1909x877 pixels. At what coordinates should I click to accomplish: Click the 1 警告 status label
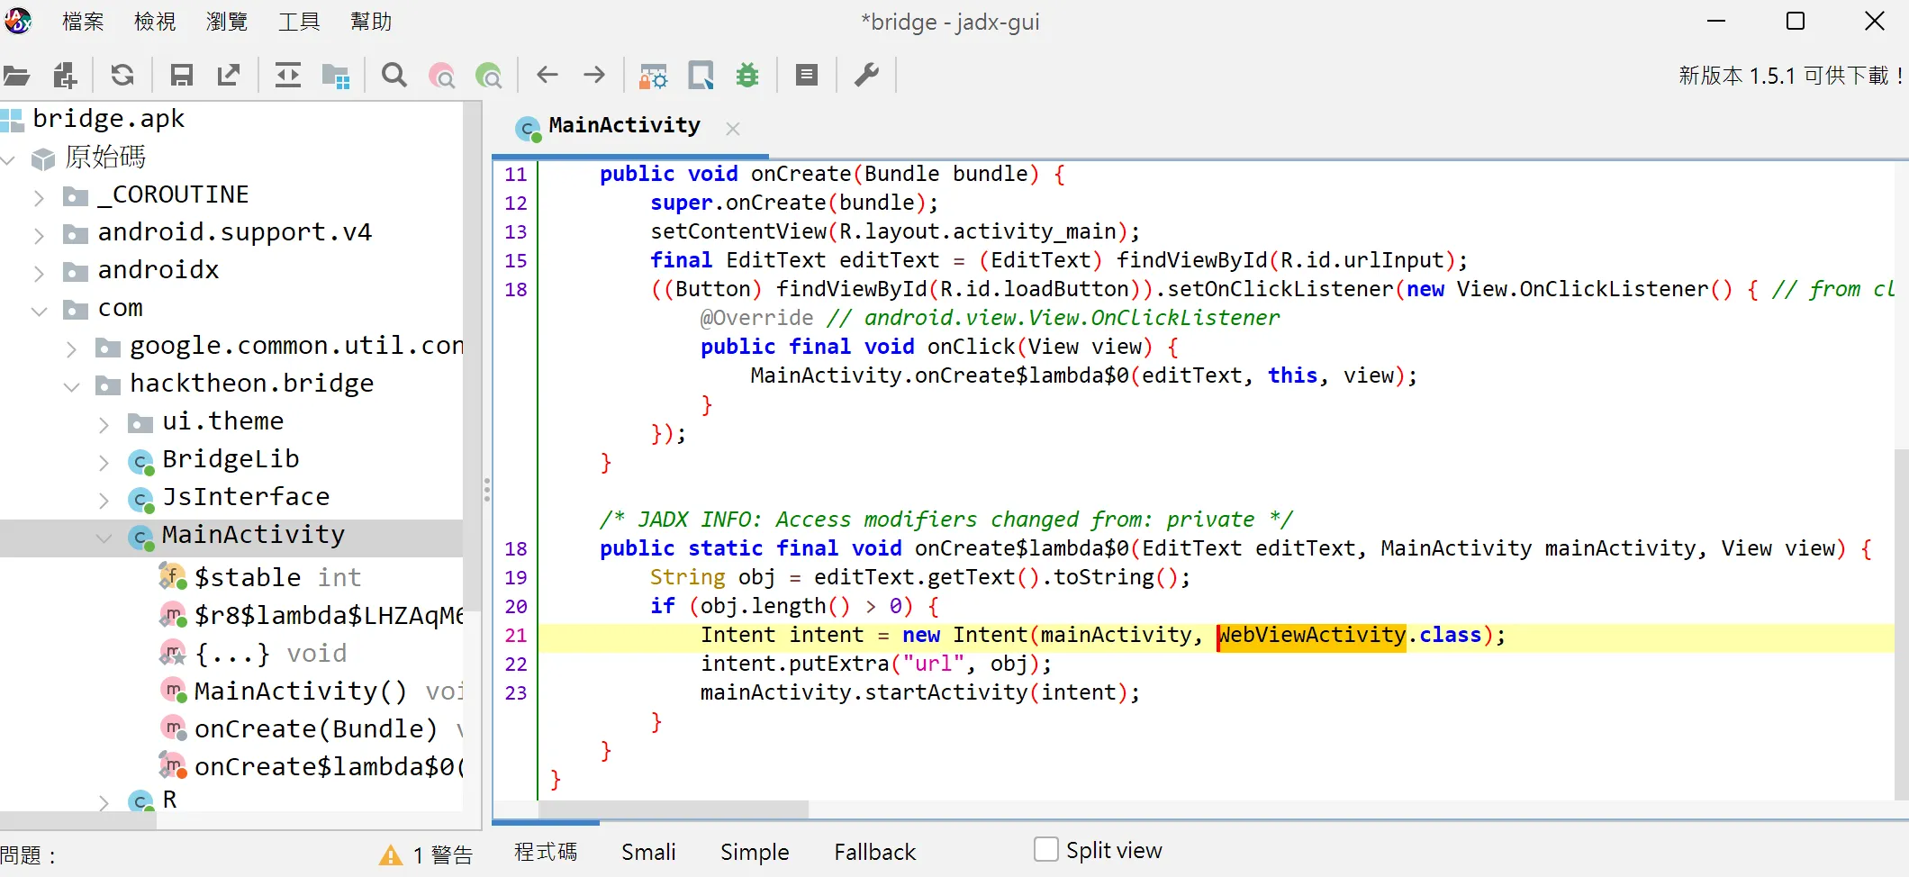pos(443,855)
